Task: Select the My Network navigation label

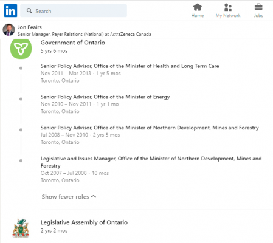Action: (x=228, y=16)
